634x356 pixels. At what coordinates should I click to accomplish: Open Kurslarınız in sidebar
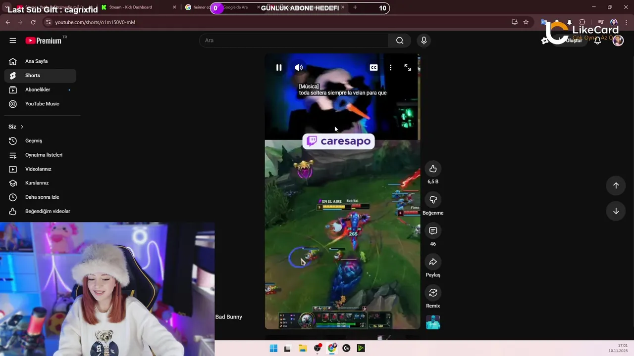tap(40, 183)
